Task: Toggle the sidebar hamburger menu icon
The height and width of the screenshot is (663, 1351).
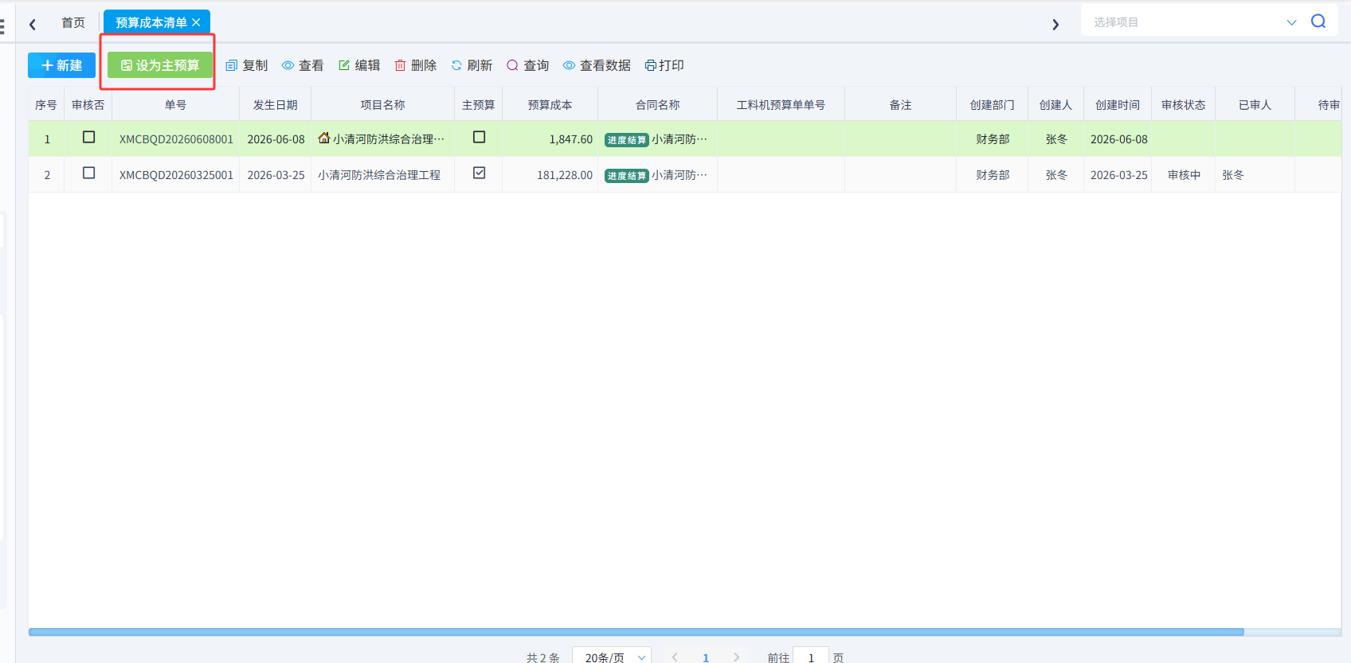Action: pos(2,26)
